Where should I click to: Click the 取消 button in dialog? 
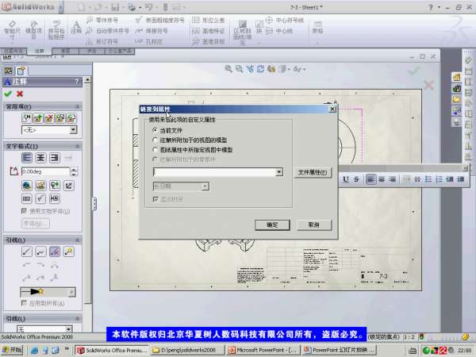click(314, 225)
